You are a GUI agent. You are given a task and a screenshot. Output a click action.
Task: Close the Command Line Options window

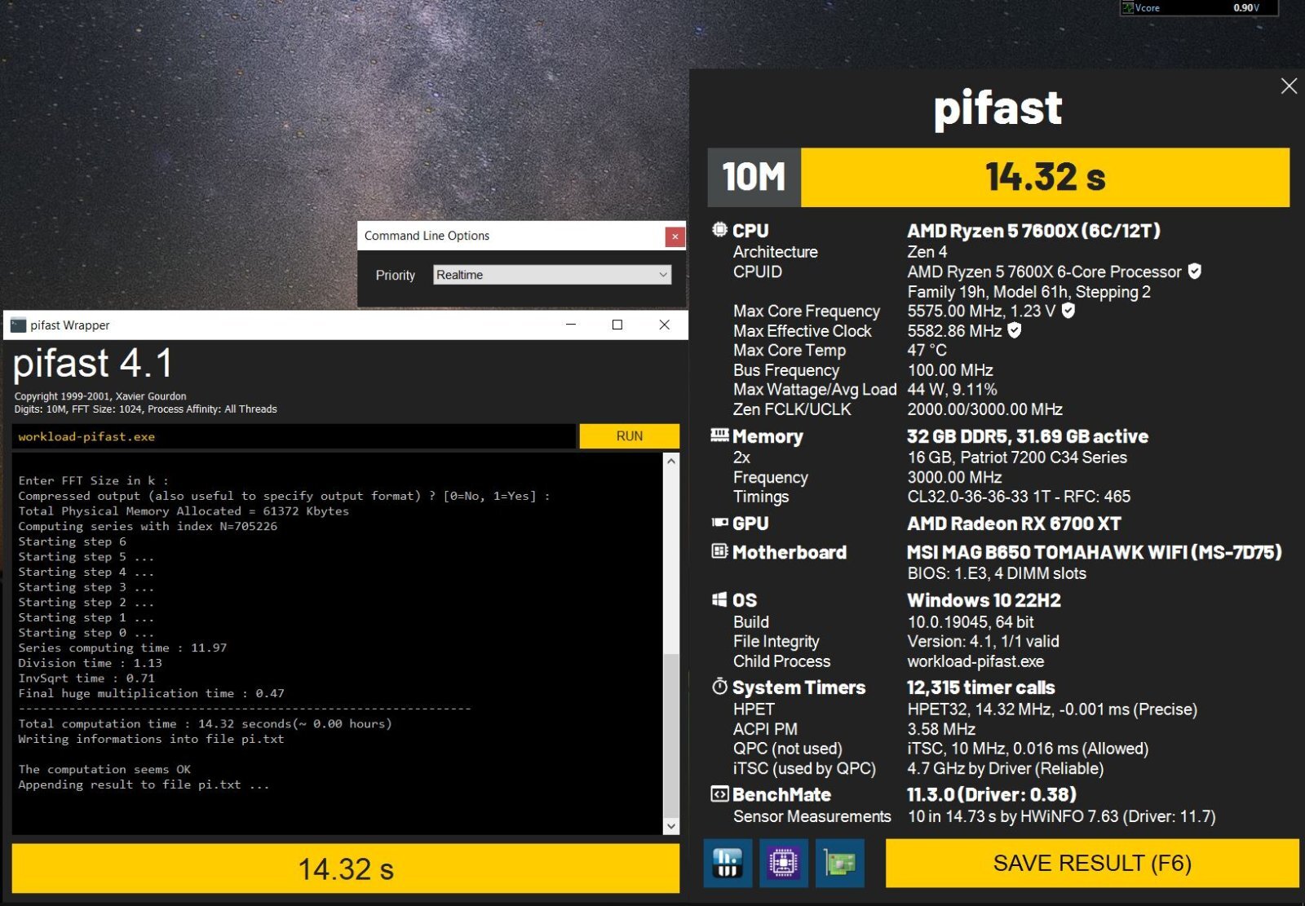click(x=675, y=236)
